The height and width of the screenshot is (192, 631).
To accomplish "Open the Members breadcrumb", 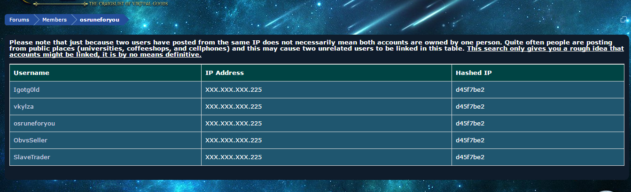I will point(55,20).
